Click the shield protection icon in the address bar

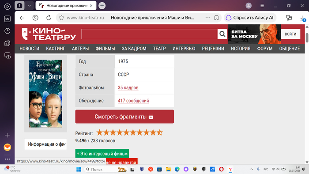coord(61,18)
